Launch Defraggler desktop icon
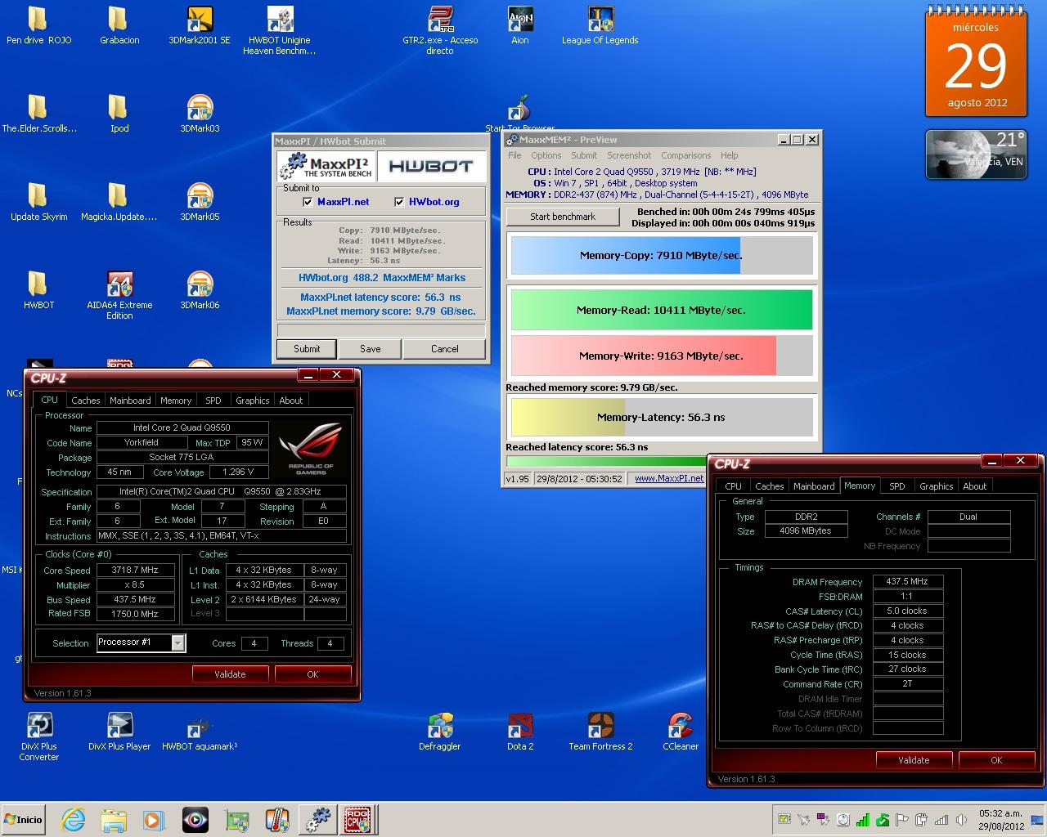This screenshot has width=1047, height=837. click(x=440, y=732)
